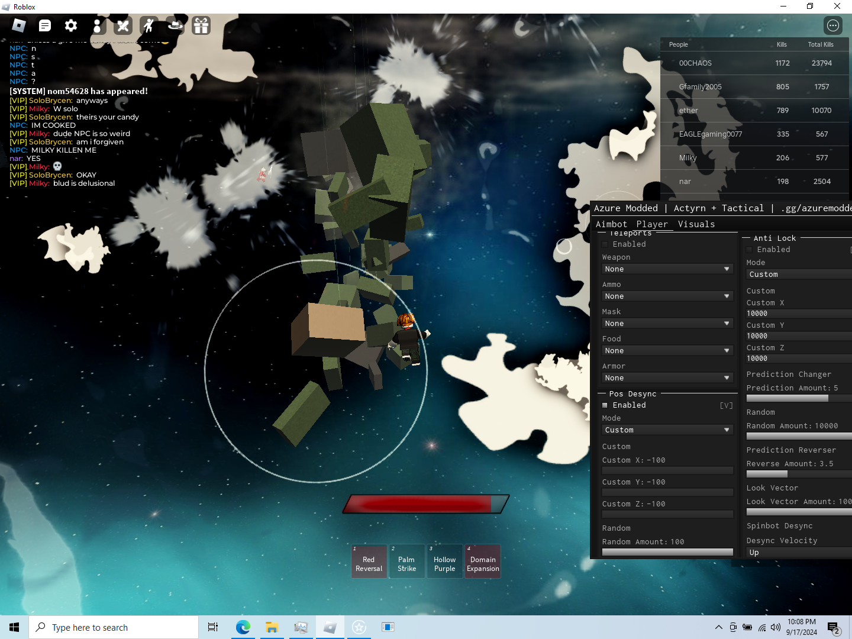The height and width of the screenshot is (639, 852).
Task: Open the gift box rewards icon
Action: pyautogui.click(x=201, y=25)
